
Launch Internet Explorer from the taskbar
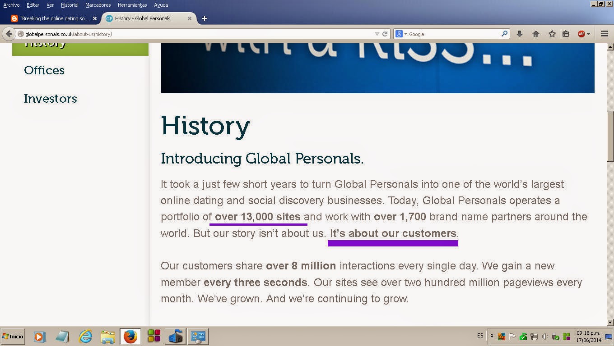click(85, 337)
